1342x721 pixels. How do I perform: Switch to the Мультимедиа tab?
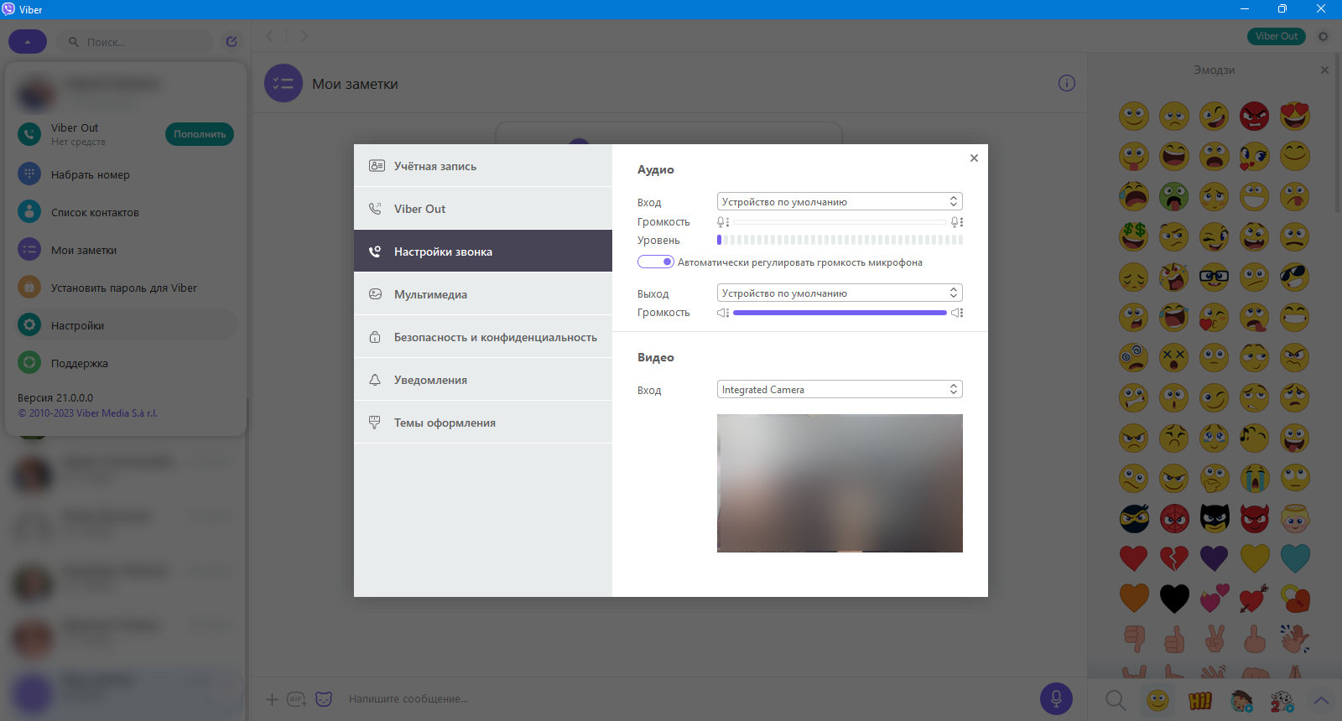click(x=483, y=294)
